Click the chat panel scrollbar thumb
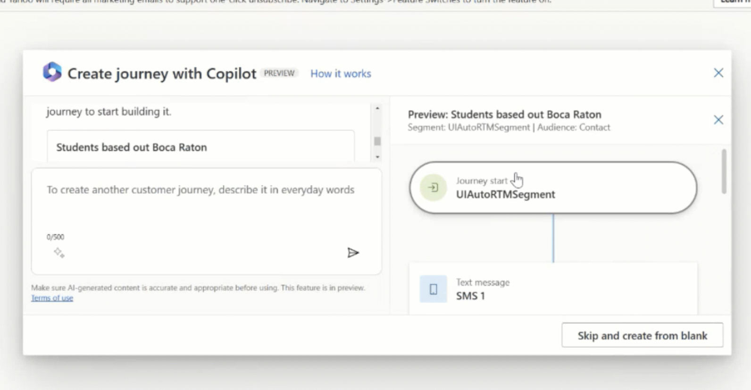 377,141
